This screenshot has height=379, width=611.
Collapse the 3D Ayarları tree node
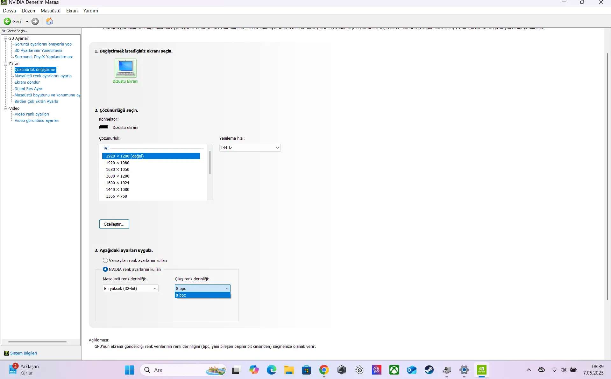click(5, 38)
